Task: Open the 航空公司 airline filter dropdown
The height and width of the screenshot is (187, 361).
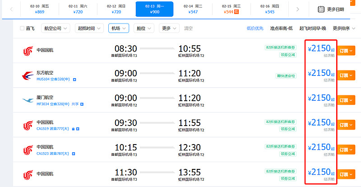Action: pyautogui.click(x=55, y=28)
